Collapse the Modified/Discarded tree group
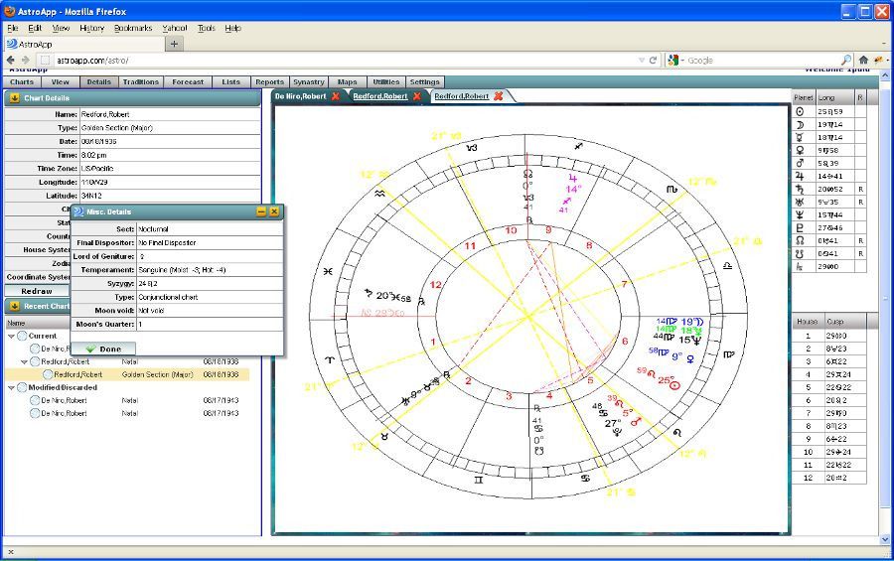Screen dimensions: 894x561 [x=12, y=387]
